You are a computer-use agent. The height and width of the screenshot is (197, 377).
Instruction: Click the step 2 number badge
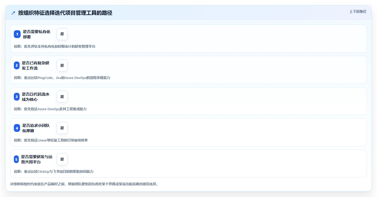click(17, 65)
